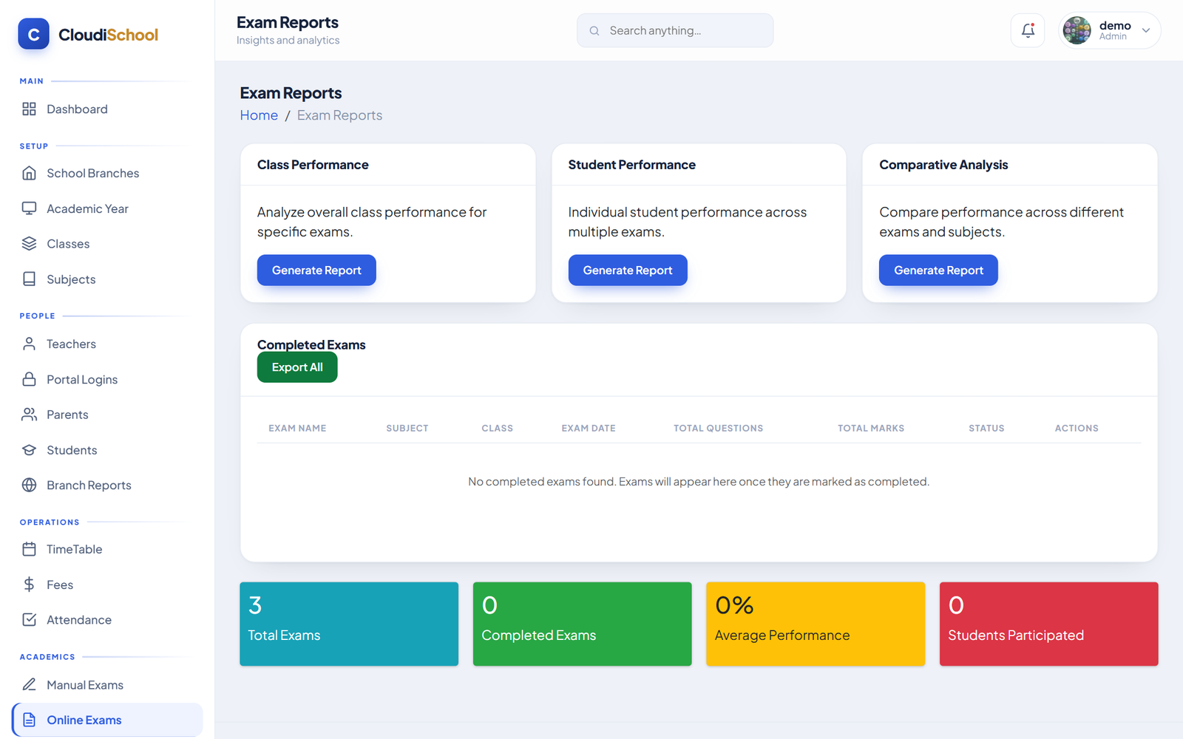
Task: Click the SUBJECT column header
Action: 407,429
